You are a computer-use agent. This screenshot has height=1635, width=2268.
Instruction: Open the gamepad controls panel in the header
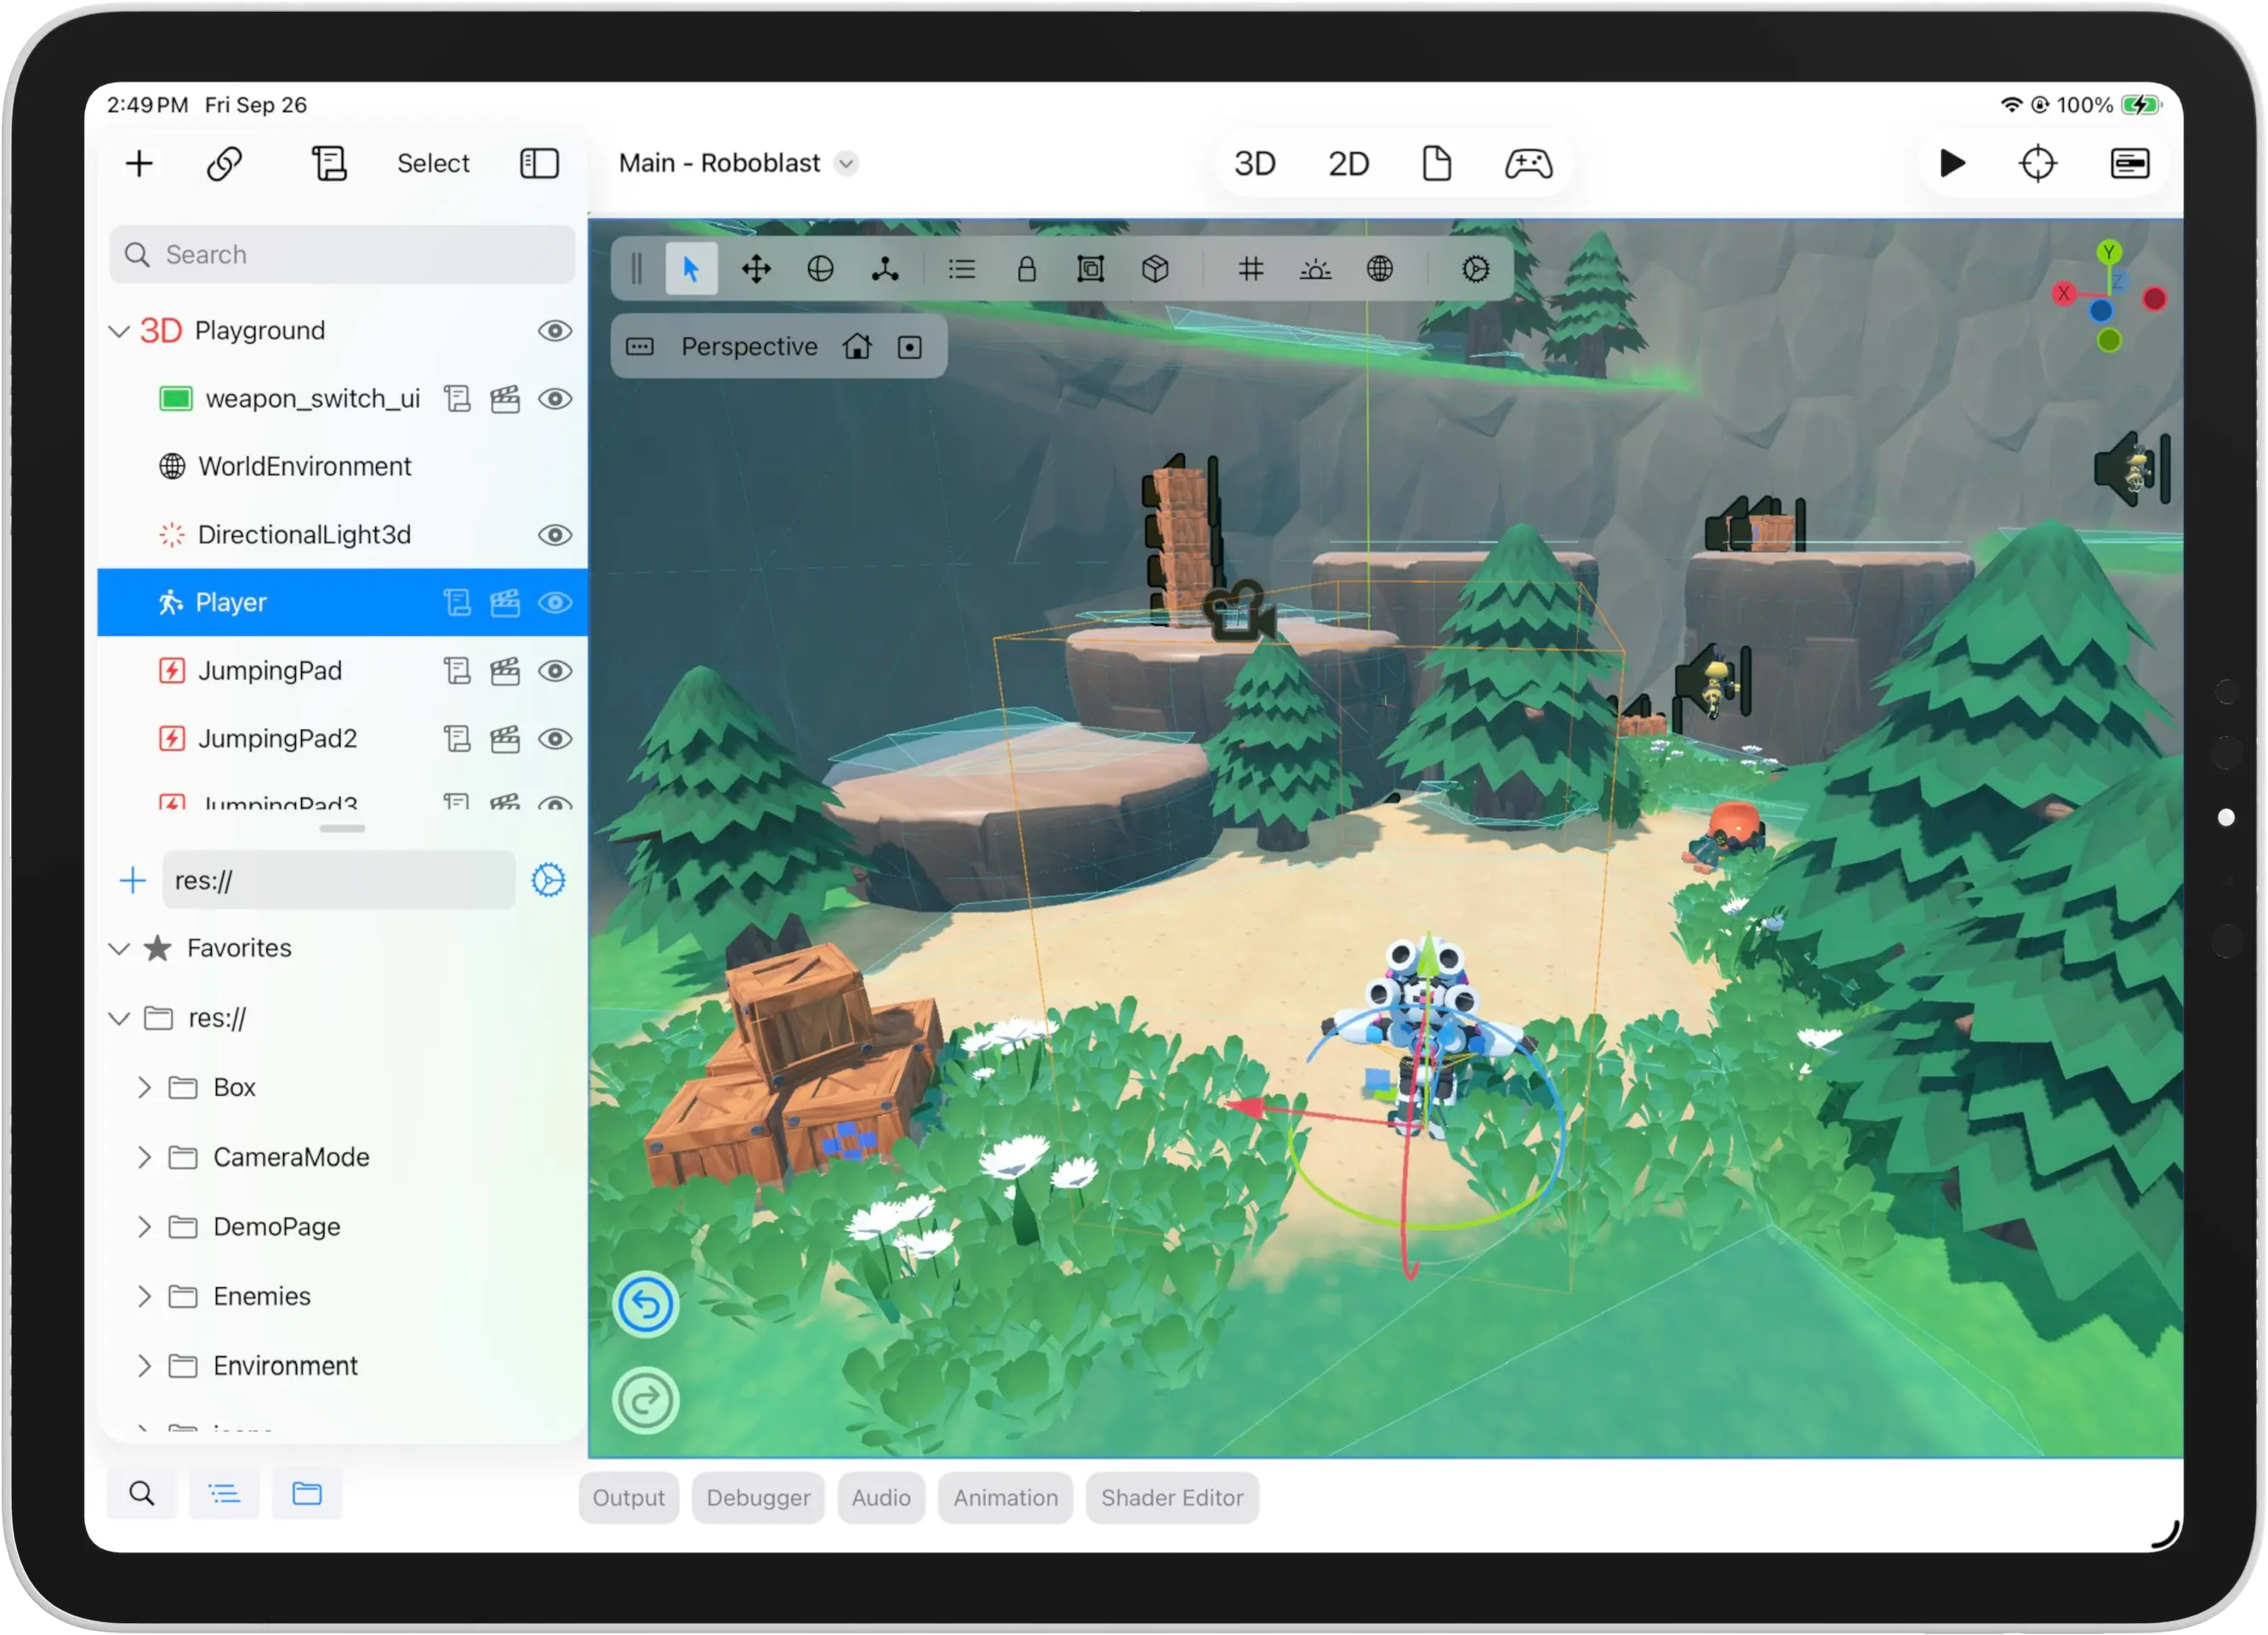(1528, 163)
